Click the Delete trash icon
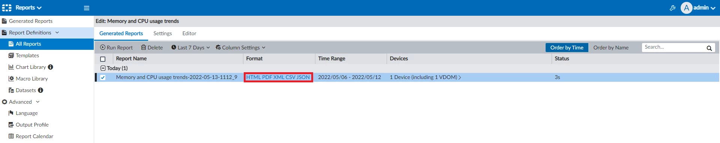This screenshot has width=720, height=143. pyautogui.click(x=143, y=48)
